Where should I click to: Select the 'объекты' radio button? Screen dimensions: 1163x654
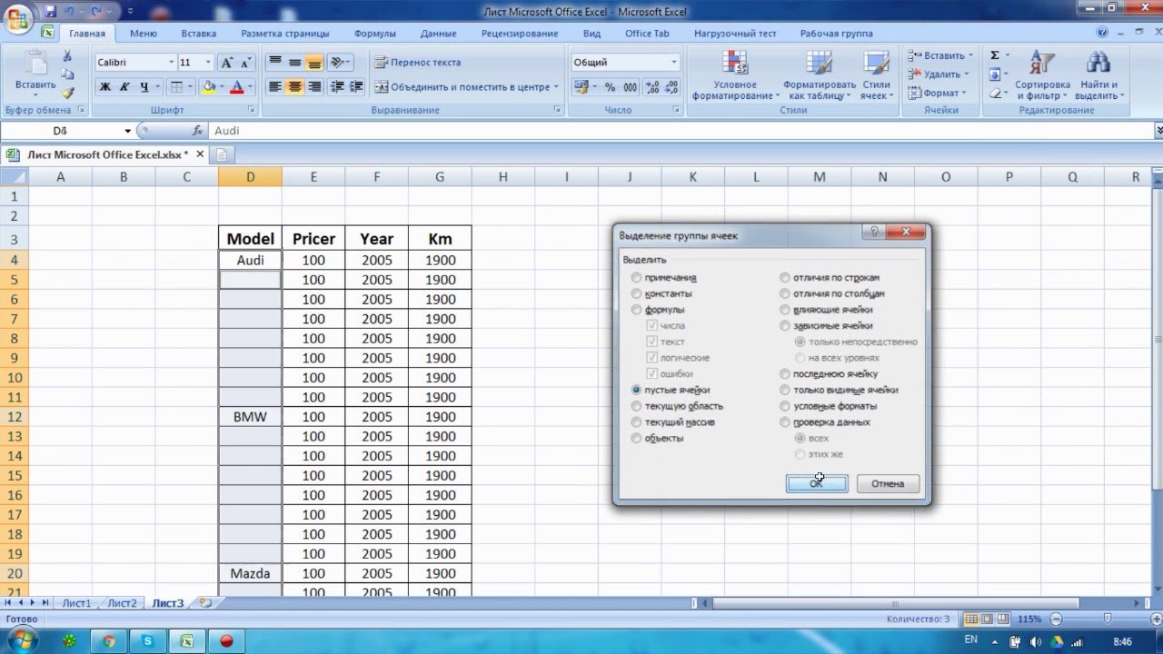[x=636, y=438]
